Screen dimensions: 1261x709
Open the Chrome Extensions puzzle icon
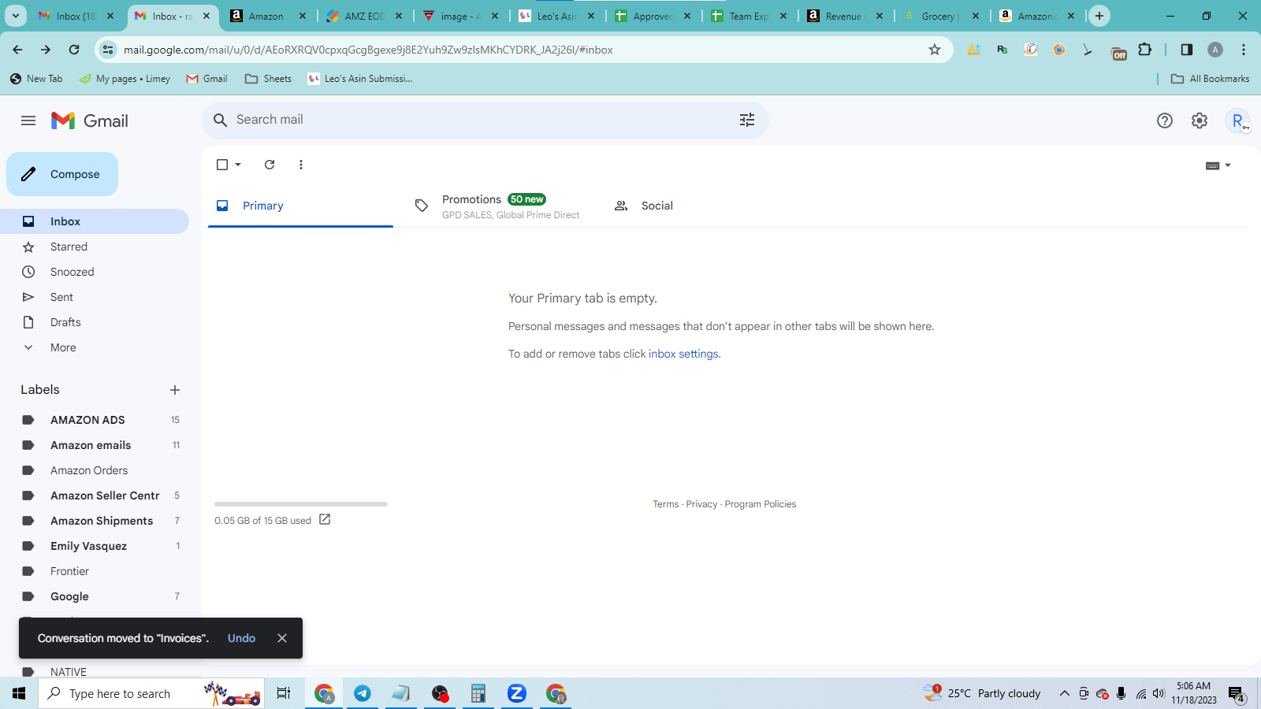pyautogui.click(x=1145, y=50)
